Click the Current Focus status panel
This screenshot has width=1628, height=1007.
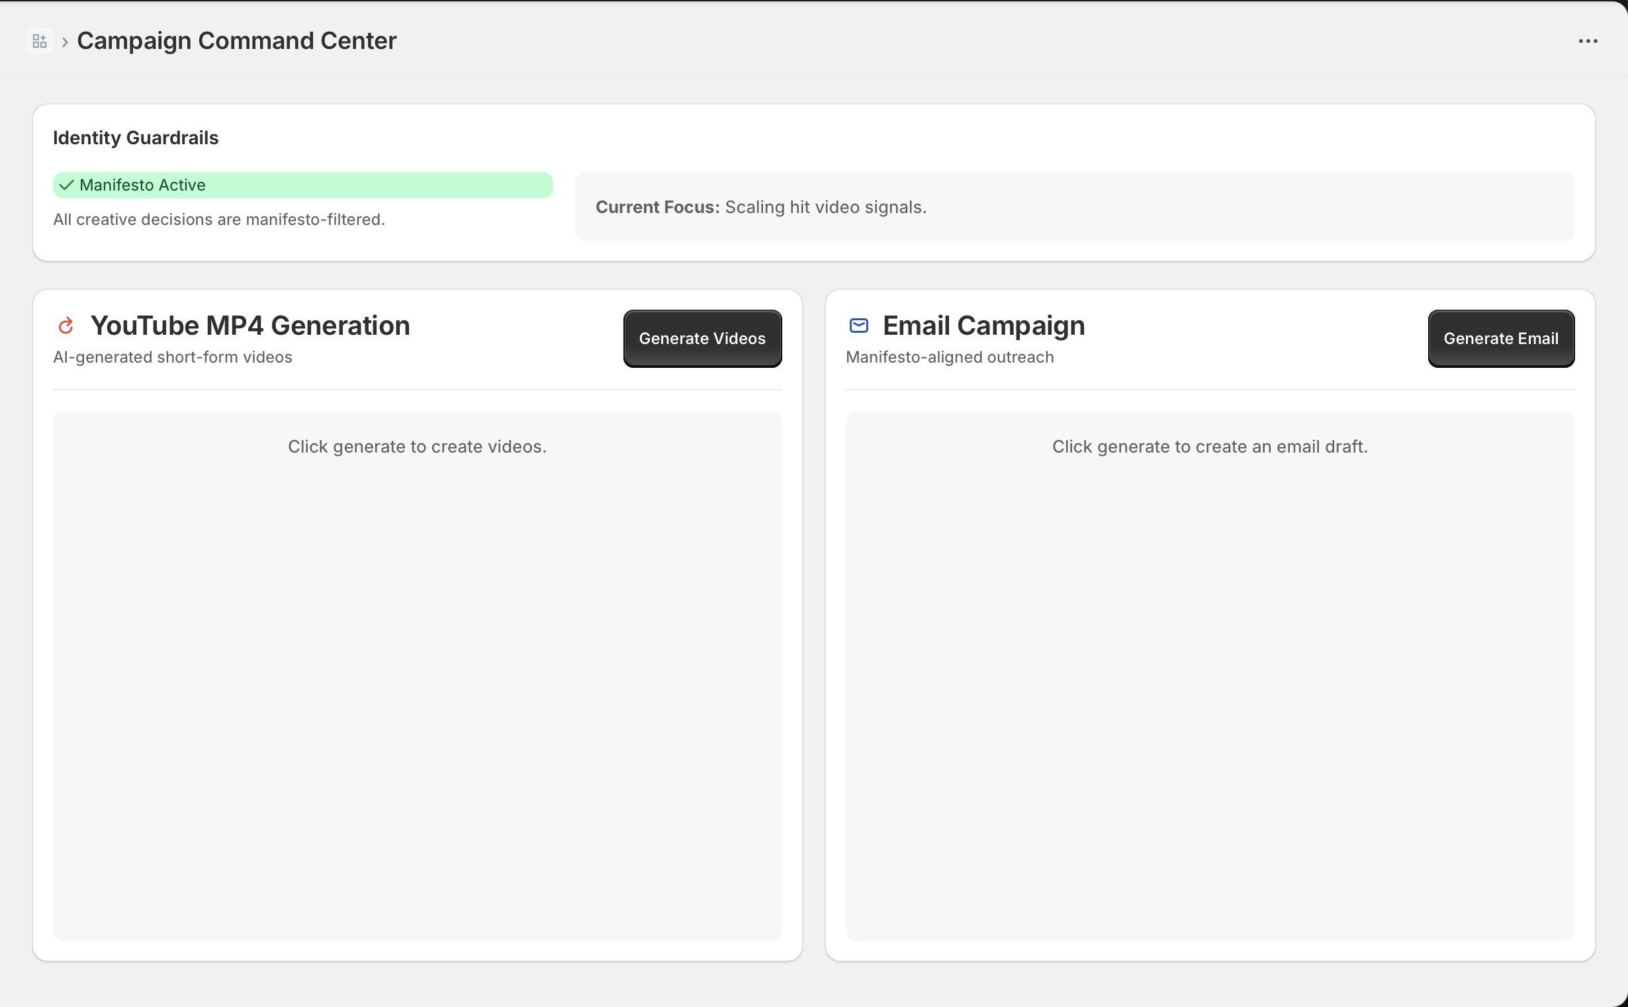click(1074, 207)
